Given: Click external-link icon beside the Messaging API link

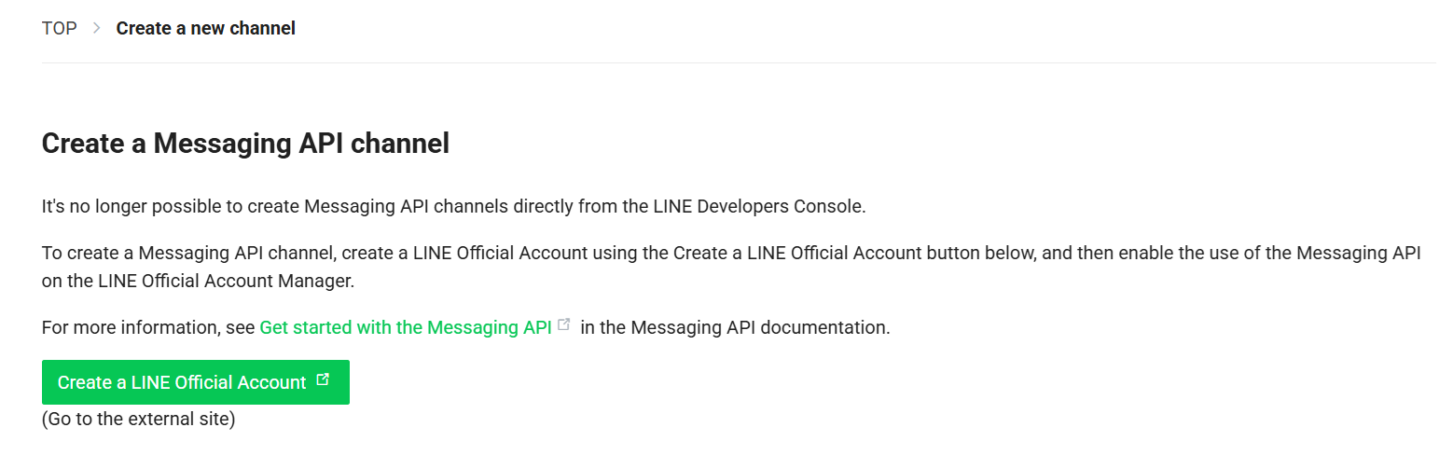Looking at the screenshot, I should [563, 325].
